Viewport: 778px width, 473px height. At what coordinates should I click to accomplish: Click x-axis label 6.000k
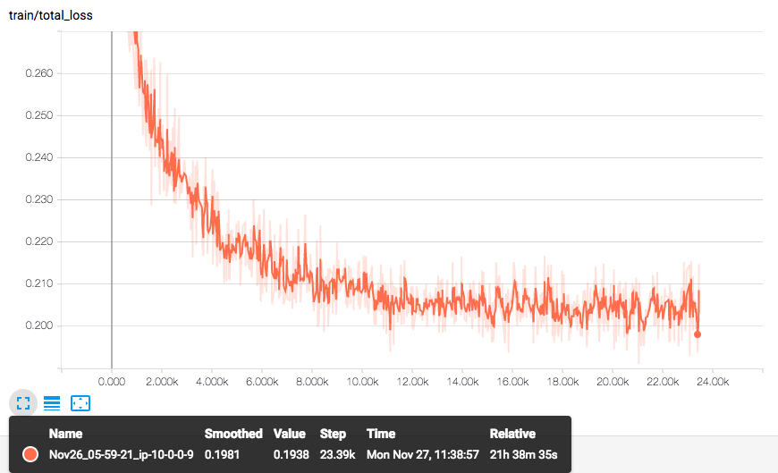262,382
